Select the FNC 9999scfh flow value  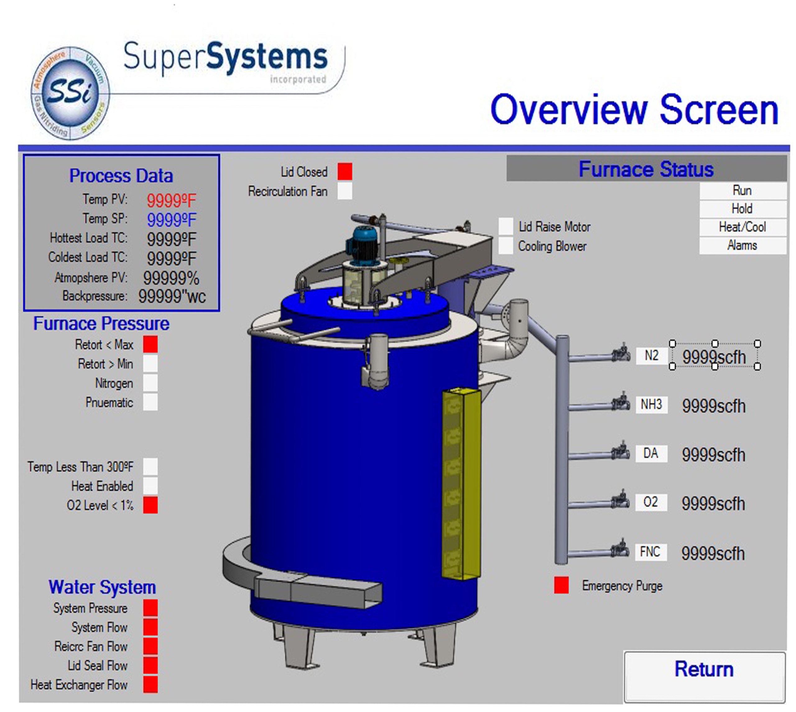[x=713, y=554]
